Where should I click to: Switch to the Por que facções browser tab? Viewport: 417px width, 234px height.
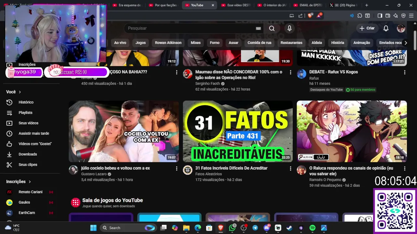[x=163, y=5]
